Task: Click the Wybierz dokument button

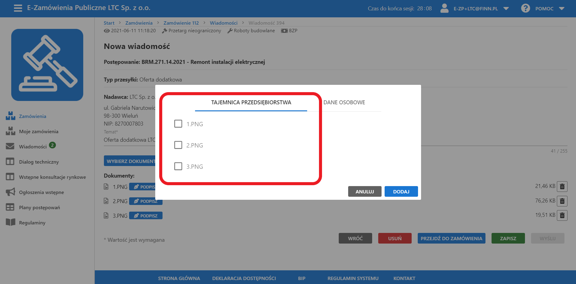Action: click(x=130, y=161)
